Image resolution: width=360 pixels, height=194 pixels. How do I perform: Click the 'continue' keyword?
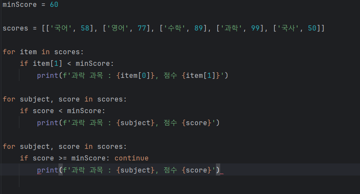tap(132, 158)
